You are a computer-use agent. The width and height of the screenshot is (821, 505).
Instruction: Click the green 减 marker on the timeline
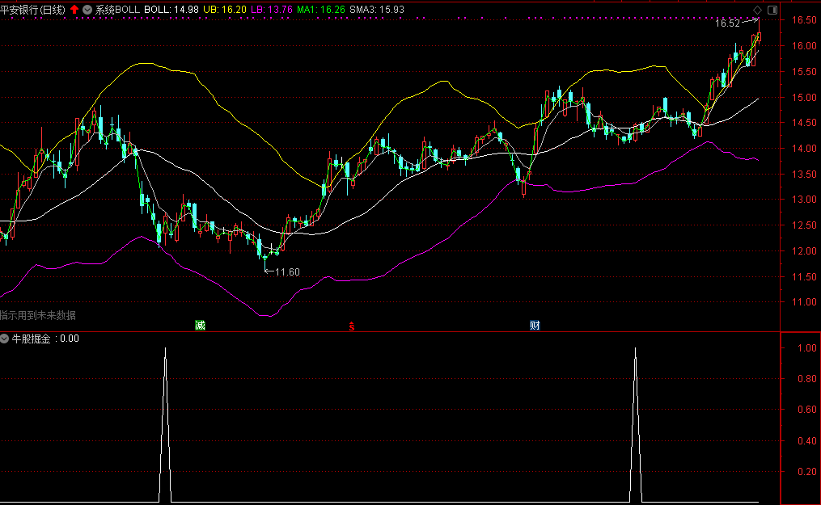(x=200, y=325)
